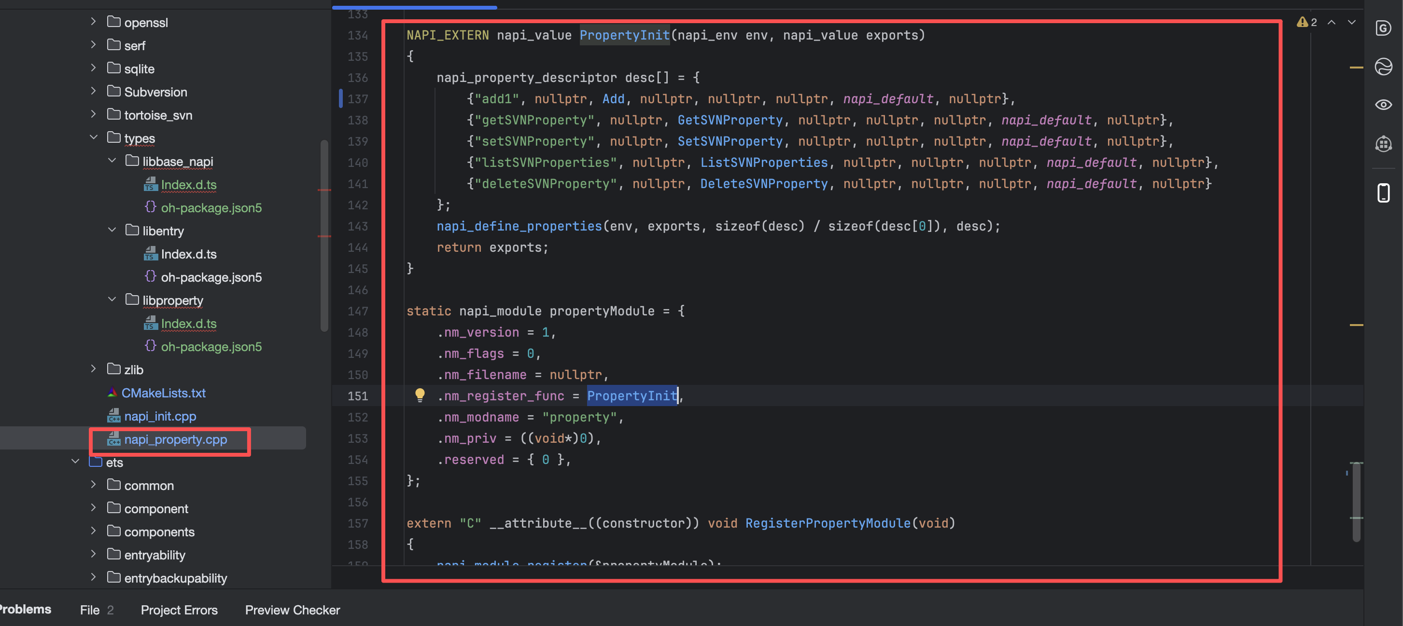Jump to previous highlighted problem arrow

pos(1331,22)
